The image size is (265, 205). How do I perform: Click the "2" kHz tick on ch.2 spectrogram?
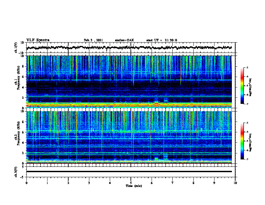click(23, 153)
